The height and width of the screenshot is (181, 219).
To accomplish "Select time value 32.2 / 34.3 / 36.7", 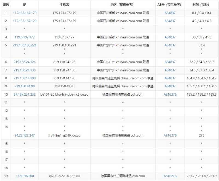I will 201,62.
